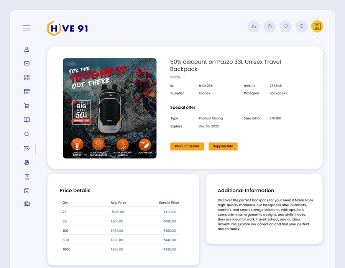Screen dimensions: 345x268
Task: Open the notifications bell icon
Action: pos(301,26)
